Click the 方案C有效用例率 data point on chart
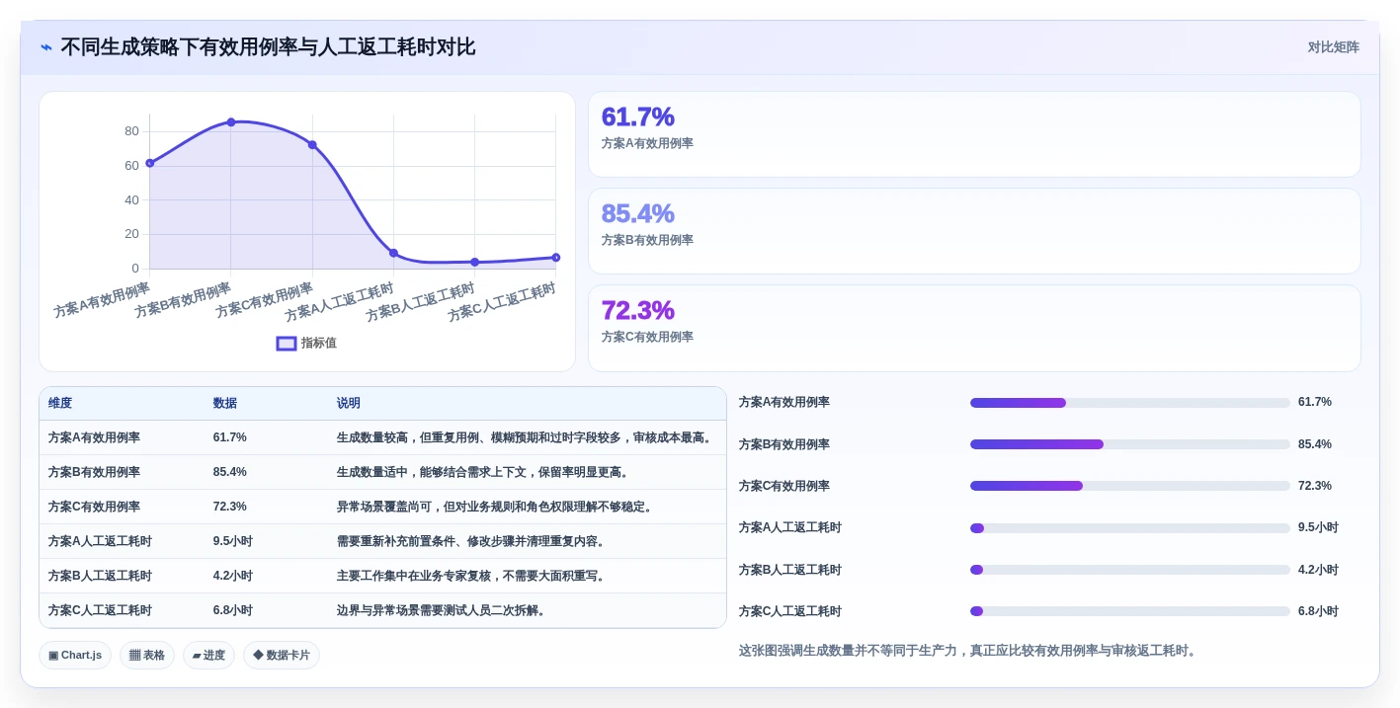This screenshot has width=1400, height=708. 312,145
